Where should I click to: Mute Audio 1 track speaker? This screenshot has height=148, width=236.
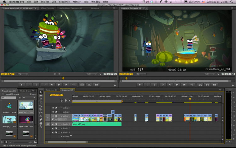pyautogui.click(x=53, y=124)
